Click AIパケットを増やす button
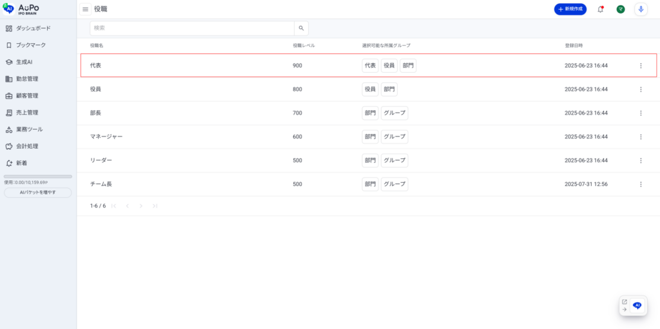 [38, 193]
